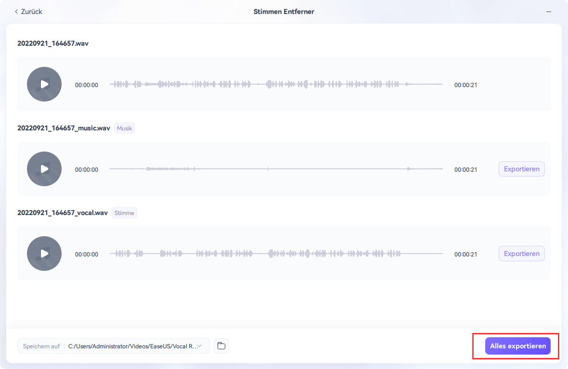
Task: Play the 20220921_164657_vocal.wav track
Action: 44,254
